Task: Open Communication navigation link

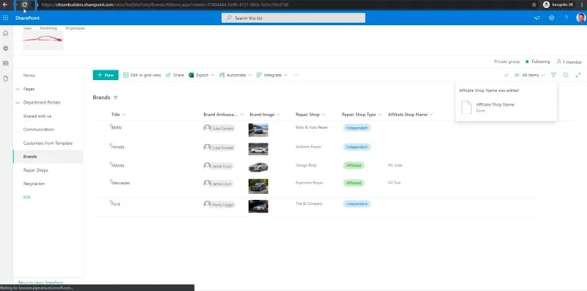Action: (39, 129)
